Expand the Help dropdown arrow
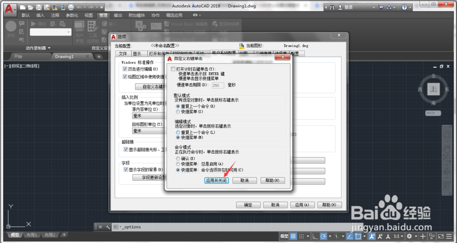 tap(410, 8)
